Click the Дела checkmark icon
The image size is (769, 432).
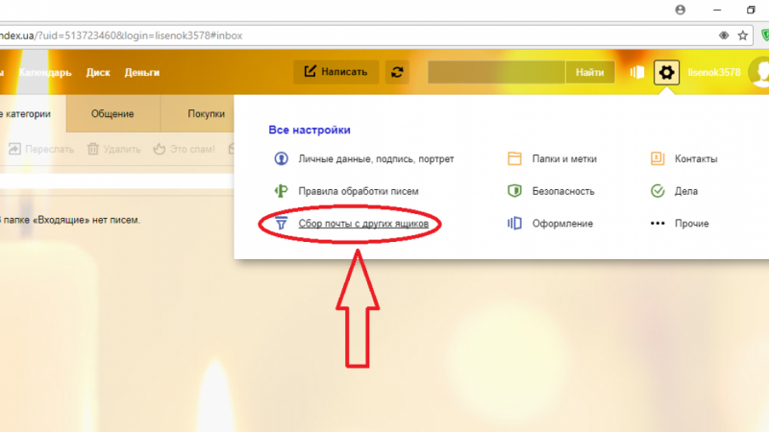[x=657, y=191]
